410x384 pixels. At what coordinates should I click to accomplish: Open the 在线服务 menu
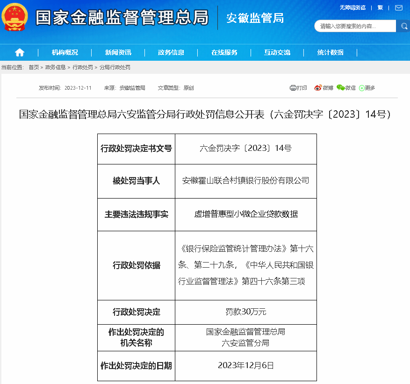[x=224, y=52]
